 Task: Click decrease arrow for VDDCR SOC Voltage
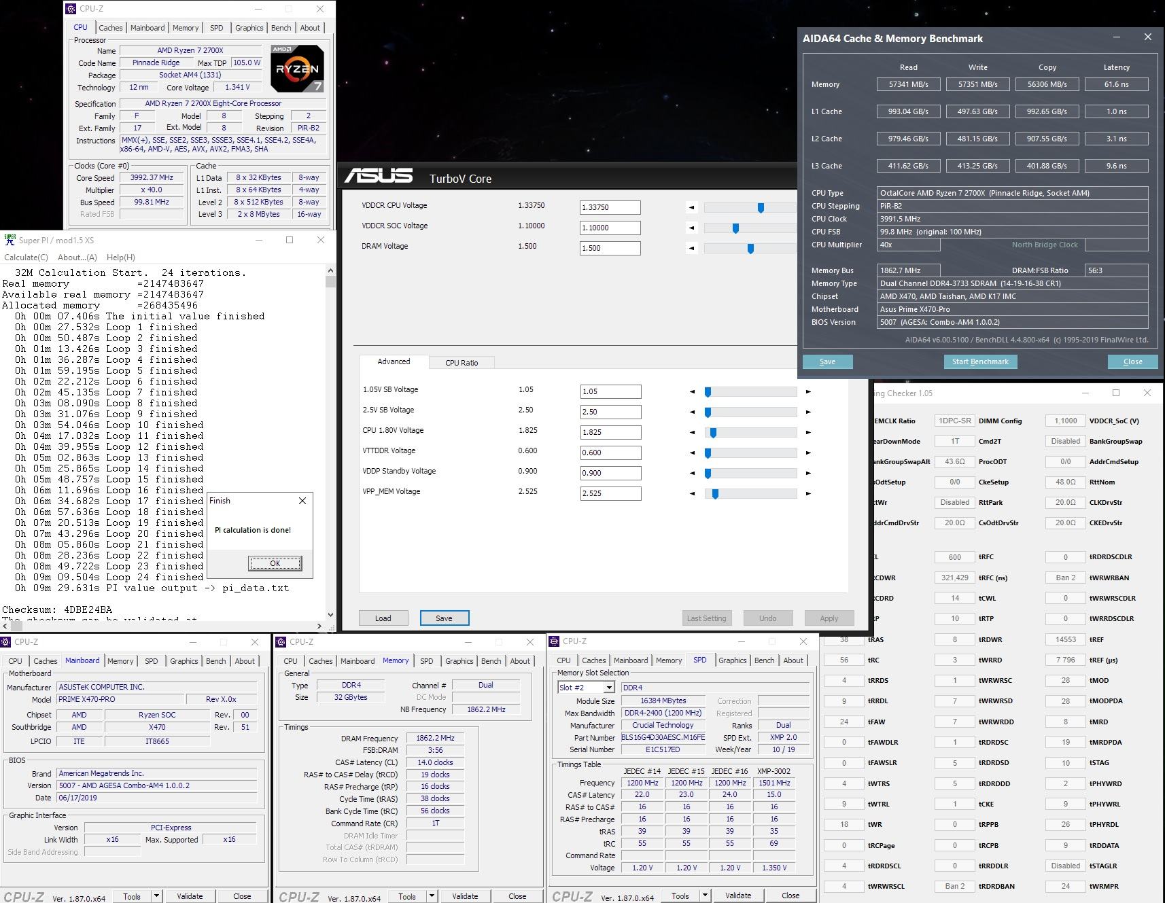692,228
